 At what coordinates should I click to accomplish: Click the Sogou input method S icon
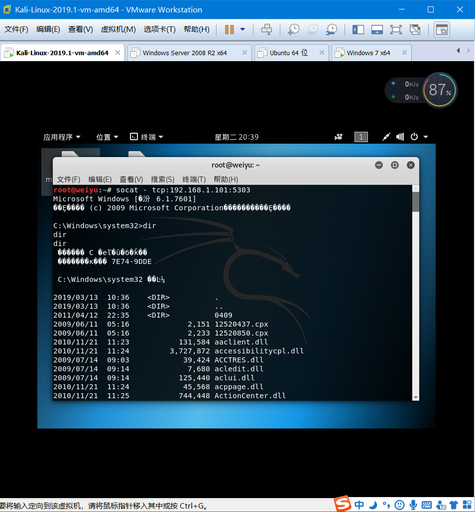[343, 504]
